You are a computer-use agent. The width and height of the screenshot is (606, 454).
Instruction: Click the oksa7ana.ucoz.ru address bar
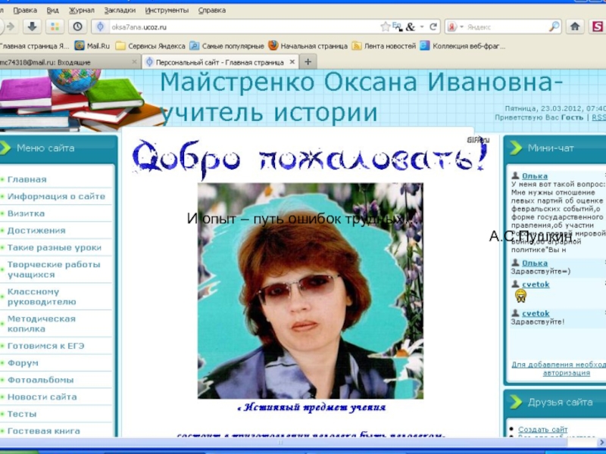click(x=227, y=26)
